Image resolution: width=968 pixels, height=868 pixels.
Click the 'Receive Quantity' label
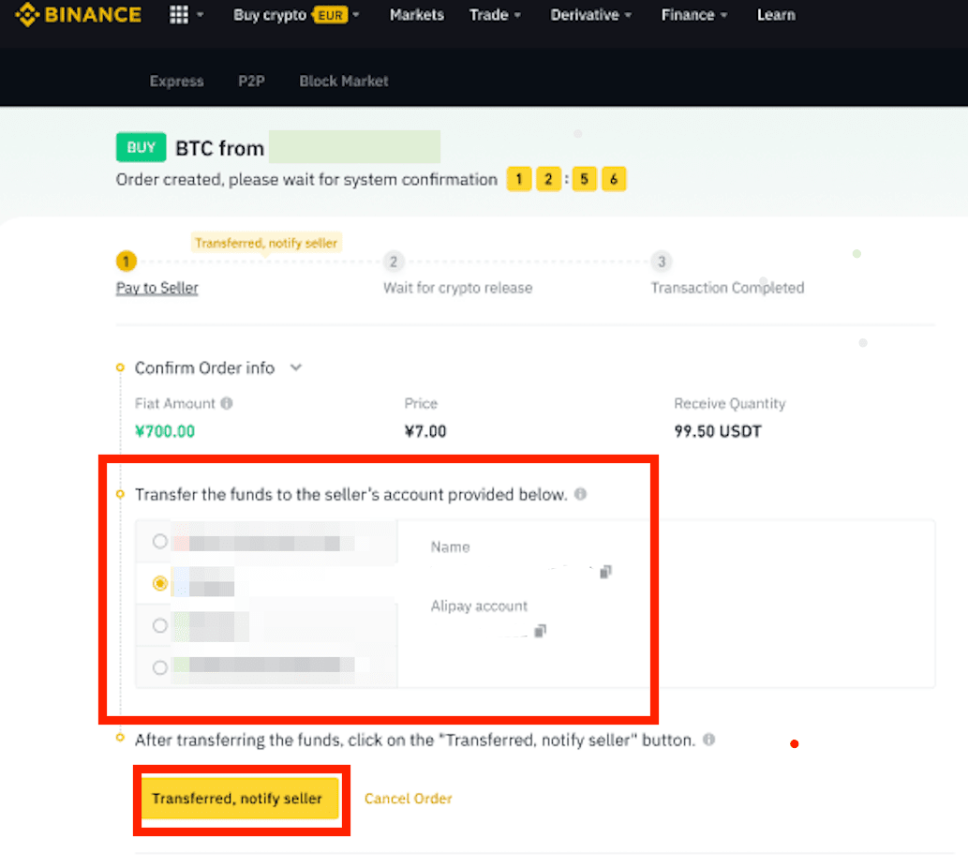730,403
